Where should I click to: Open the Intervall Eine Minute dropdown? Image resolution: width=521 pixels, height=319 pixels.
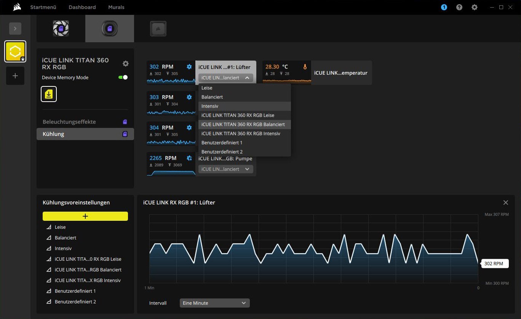[215, 303]
